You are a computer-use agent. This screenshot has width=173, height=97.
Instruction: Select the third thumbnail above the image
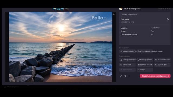click(62, 9)
